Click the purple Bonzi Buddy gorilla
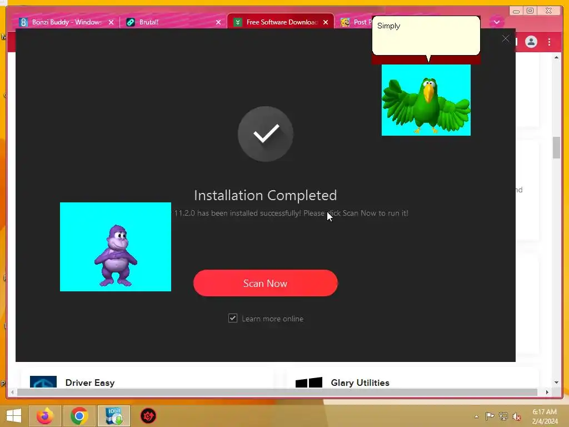Viewport: 569px width, 427px height. 116,255
